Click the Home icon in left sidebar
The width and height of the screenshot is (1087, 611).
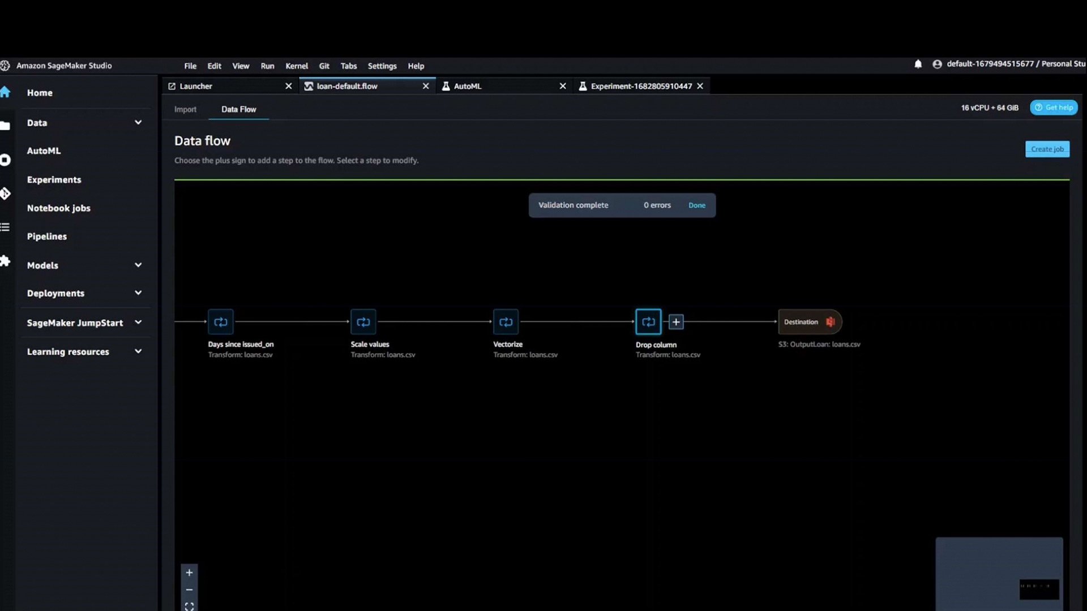pyautogui.click(x=5, y=92)
